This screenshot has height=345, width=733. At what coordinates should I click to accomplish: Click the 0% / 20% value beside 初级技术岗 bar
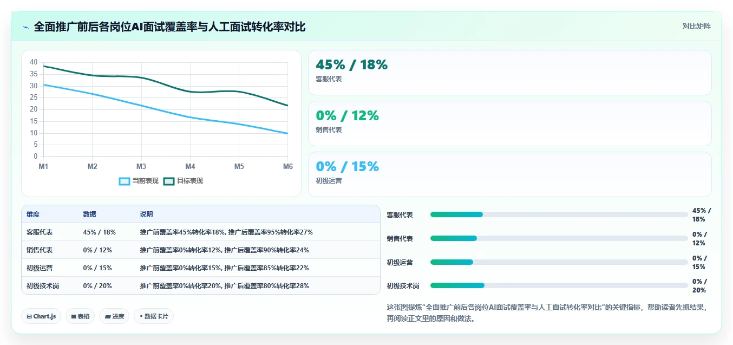pyautogui.click(x=699, y=285)
